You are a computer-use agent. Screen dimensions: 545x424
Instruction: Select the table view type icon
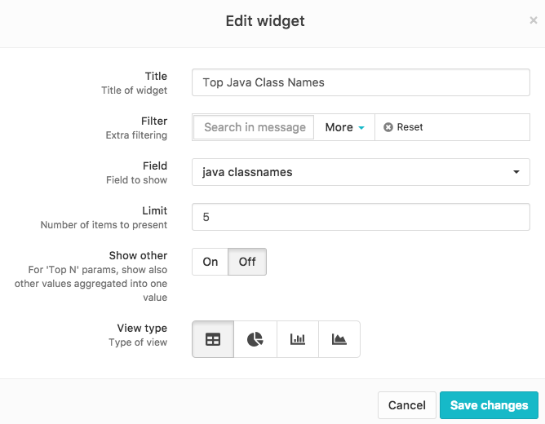[x=213, y=339]
